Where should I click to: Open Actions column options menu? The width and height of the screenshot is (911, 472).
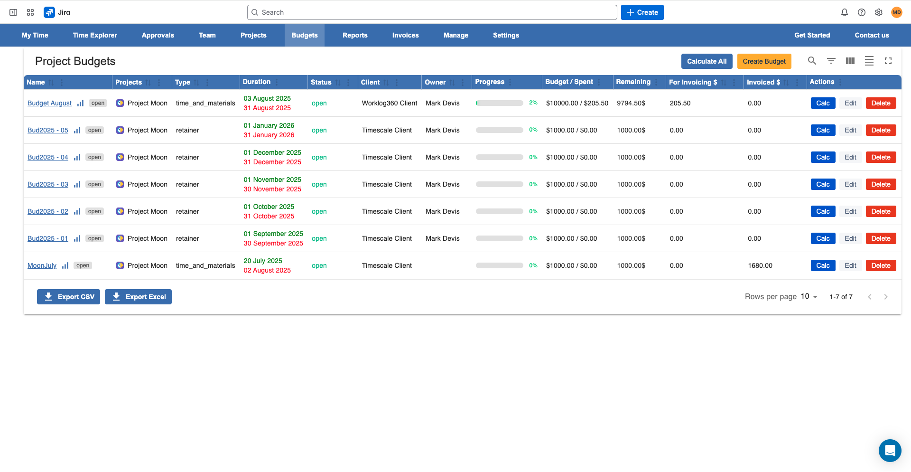(840, 82)
